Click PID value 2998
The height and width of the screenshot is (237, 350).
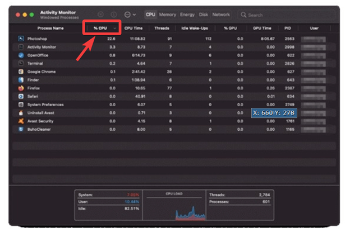tap(289, 47)
